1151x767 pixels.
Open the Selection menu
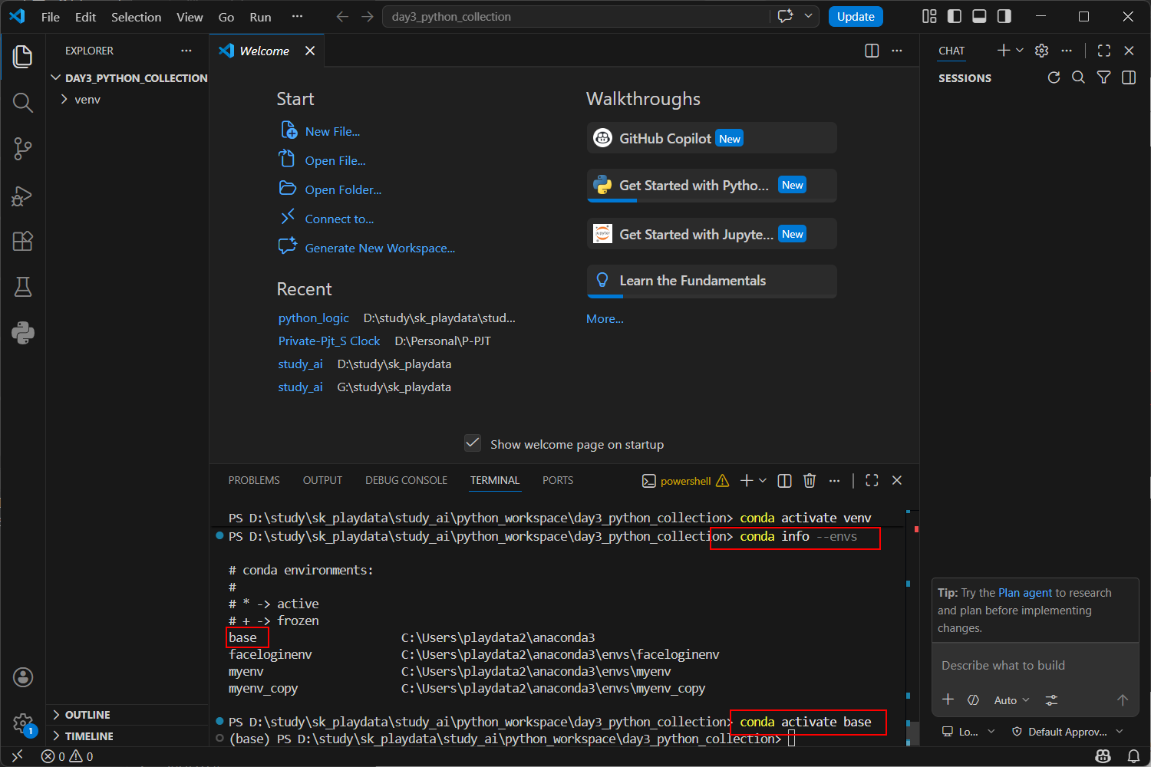coord(136,17)
